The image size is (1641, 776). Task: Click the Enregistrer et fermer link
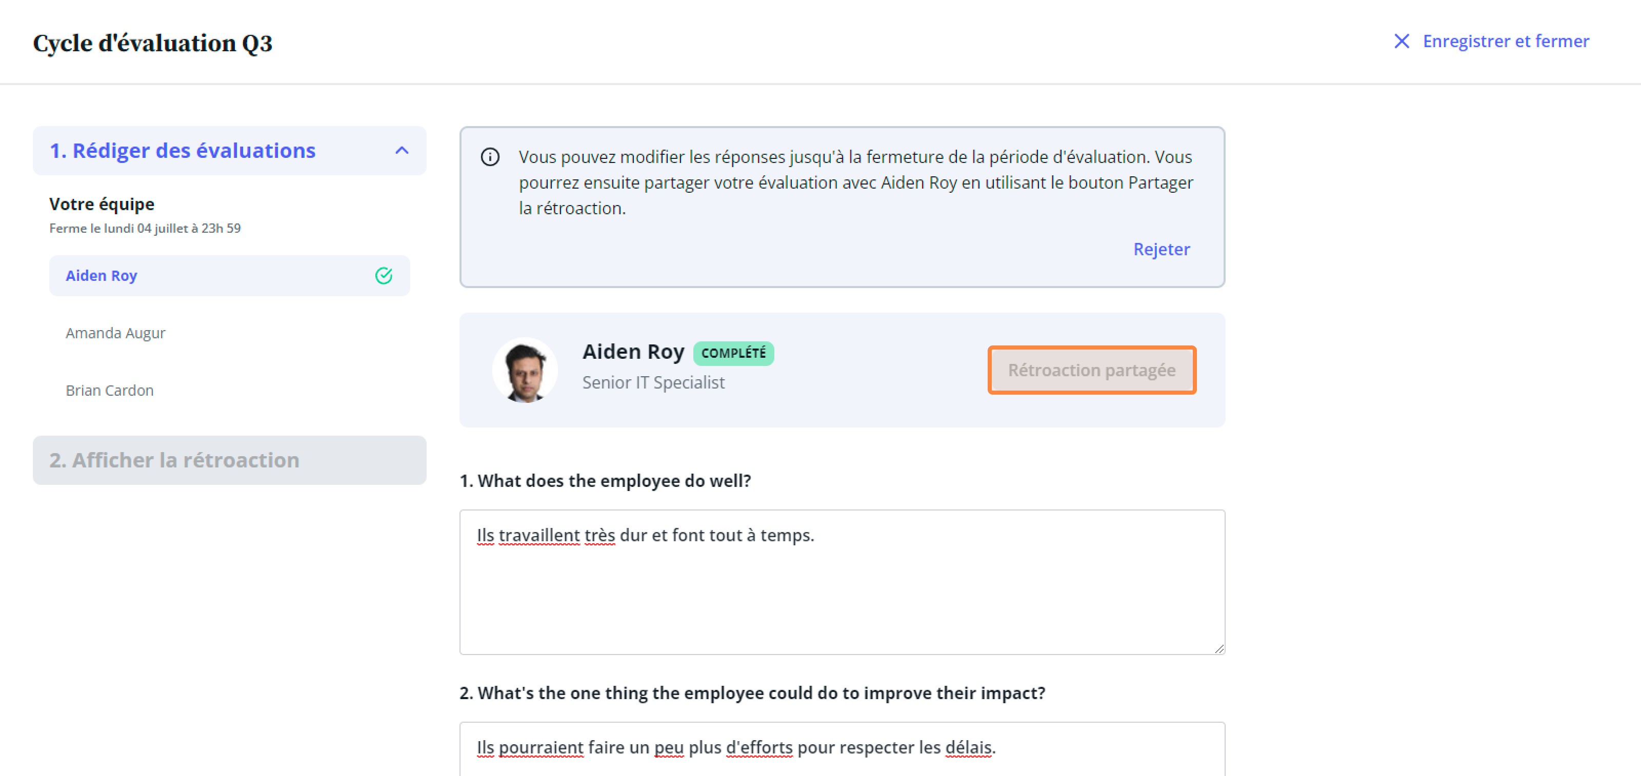pos(1505,42)
